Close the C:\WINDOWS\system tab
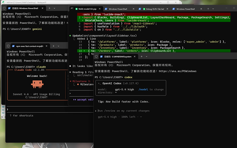Viewport: 237px width, 148px height. (x=135, y=57)
